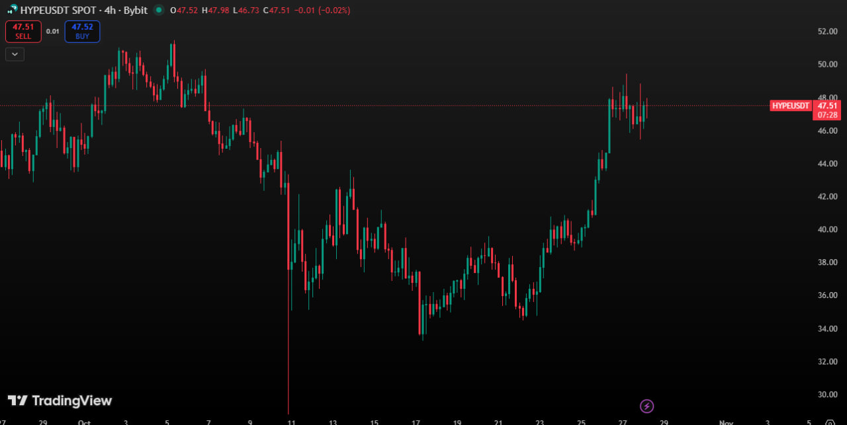Viewport: 847px width, 425px height.
Task: Click the TradingView logo
Action: 60,401
